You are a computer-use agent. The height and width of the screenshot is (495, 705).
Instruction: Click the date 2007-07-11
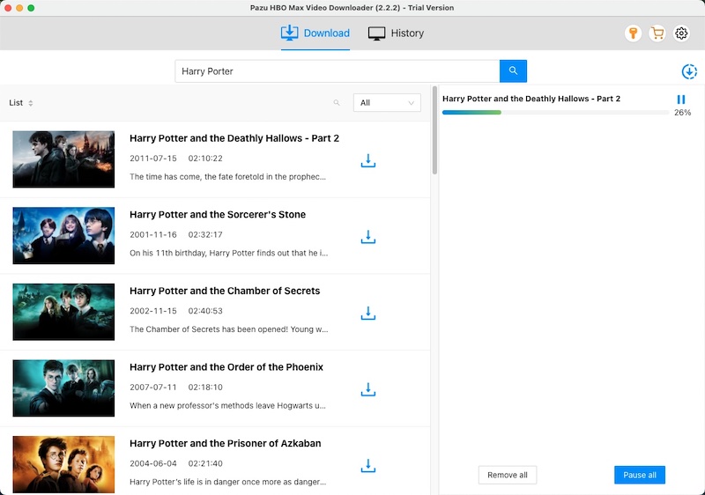click(x=153, y=388)
